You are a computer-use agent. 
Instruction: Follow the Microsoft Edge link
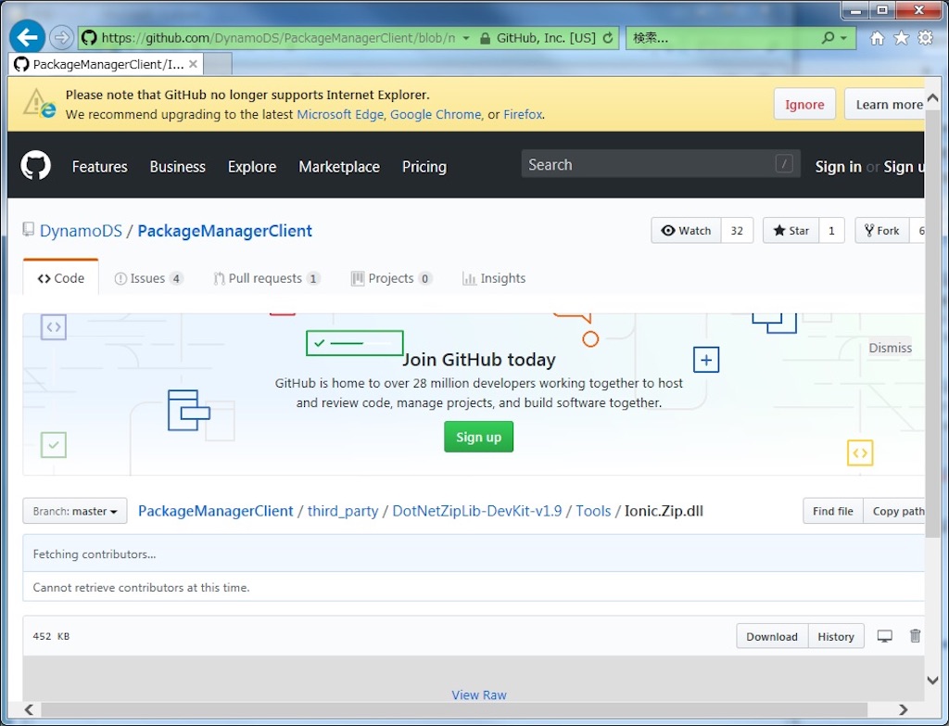(340, 114)
